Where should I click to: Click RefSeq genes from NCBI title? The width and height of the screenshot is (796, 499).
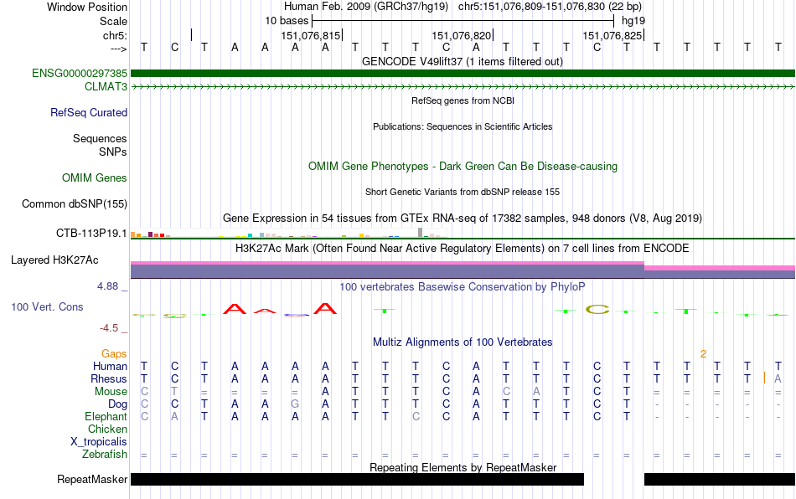(x=463, y=101)
